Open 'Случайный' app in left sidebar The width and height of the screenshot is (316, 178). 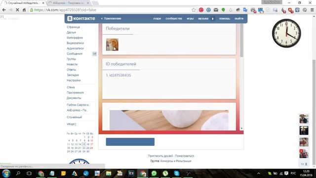[x=74, y=117]
